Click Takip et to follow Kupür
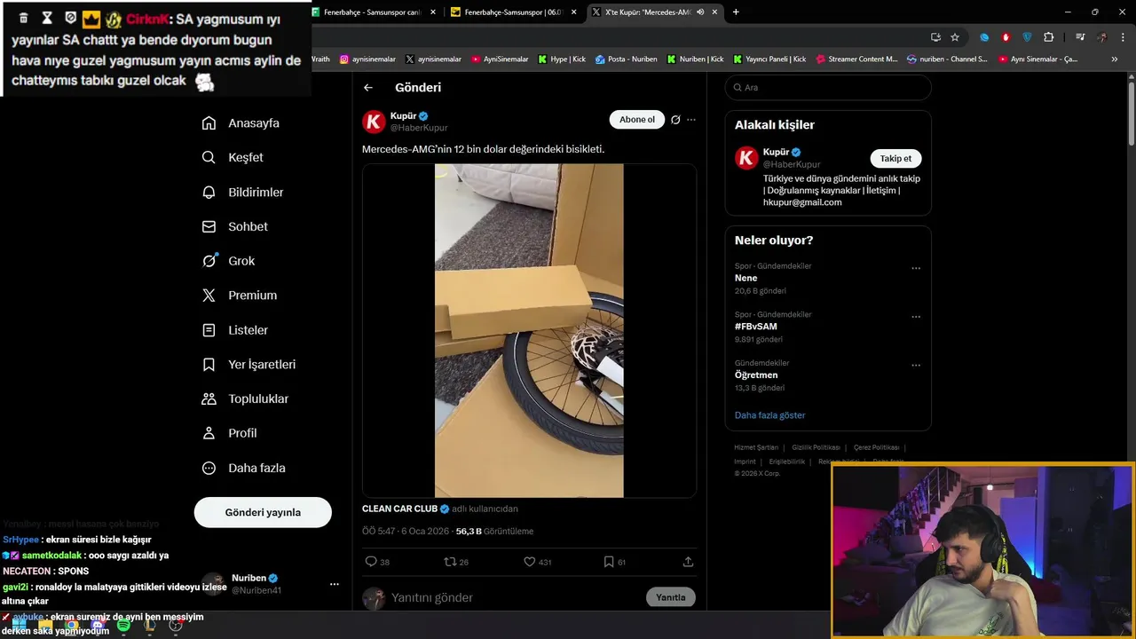This screenshot has height=639, width=1136. tap(895, 159)
